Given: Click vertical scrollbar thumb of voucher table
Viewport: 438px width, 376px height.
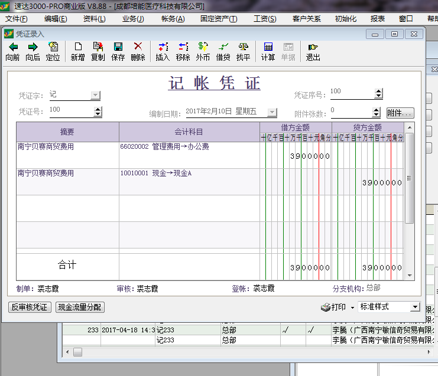Looking at the screenshot, I should pyautogui.click(x=410, y=178).
